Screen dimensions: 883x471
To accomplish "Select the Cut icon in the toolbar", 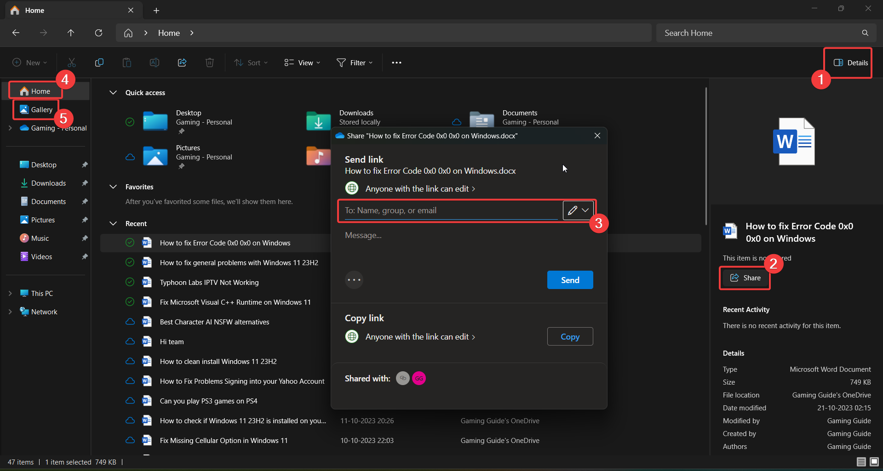I will [71, 62].
